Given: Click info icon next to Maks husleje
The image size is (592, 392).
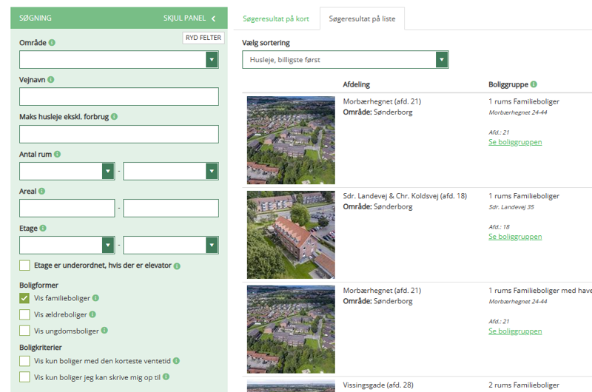Looking at the screenshot, I should (115, 117).
